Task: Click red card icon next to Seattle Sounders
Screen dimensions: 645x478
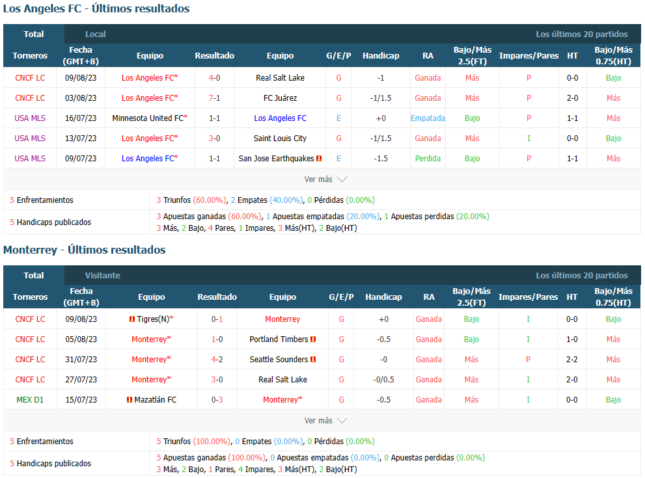Action: (x=313, y=359)
